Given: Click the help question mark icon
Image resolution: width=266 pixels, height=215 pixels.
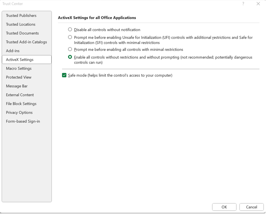Looking at the screenshot, I should [x=243, y=4].
